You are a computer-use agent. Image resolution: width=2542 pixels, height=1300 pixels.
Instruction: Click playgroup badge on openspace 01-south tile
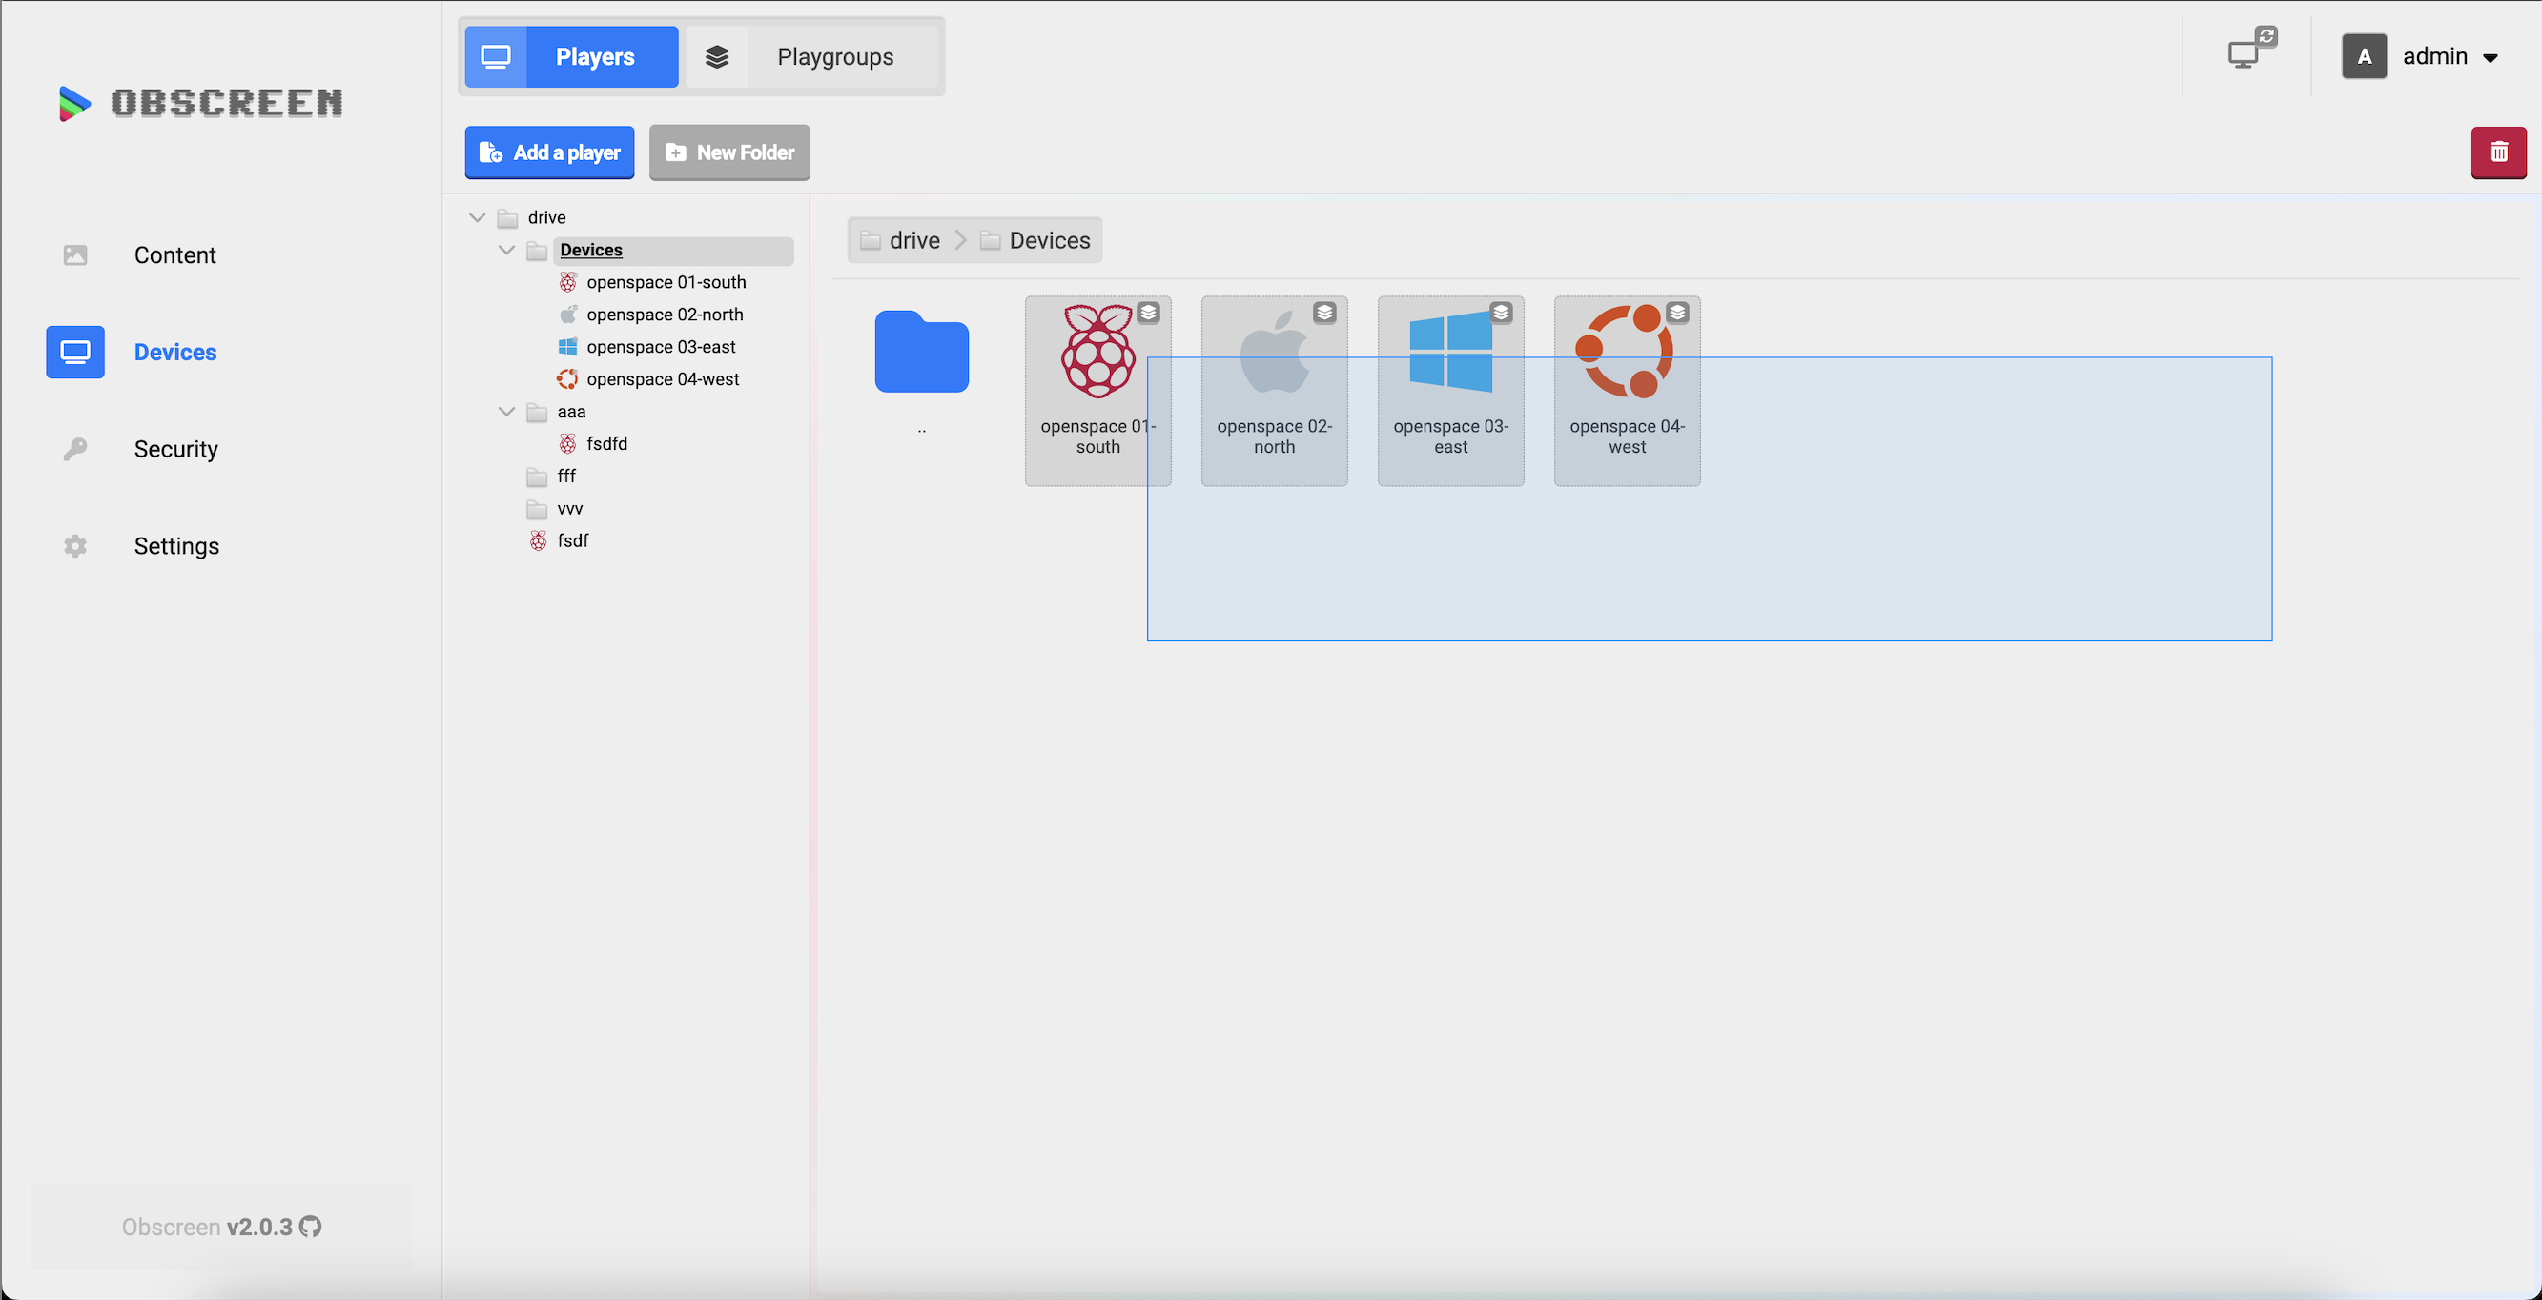pos(1148,313)
